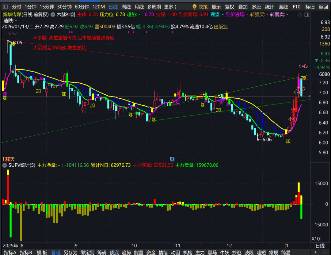Select the 筹码 indicator

tap(102, 253)
